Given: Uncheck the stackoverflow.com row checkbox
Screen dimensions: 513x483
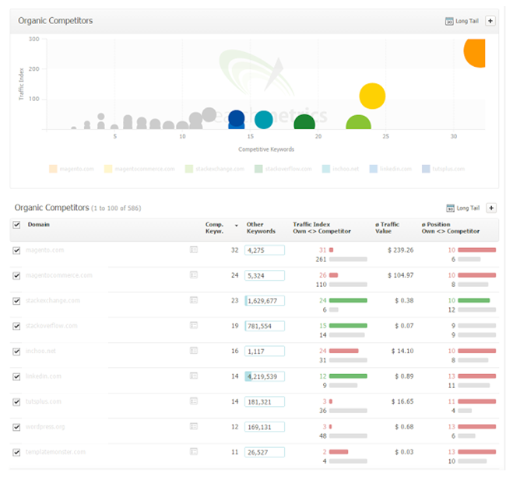Looking at the screenshot, I should point(16,326).
